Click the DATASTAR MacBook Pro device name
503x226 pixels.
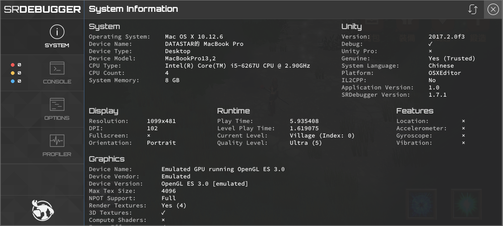click(x=204, y=44)
